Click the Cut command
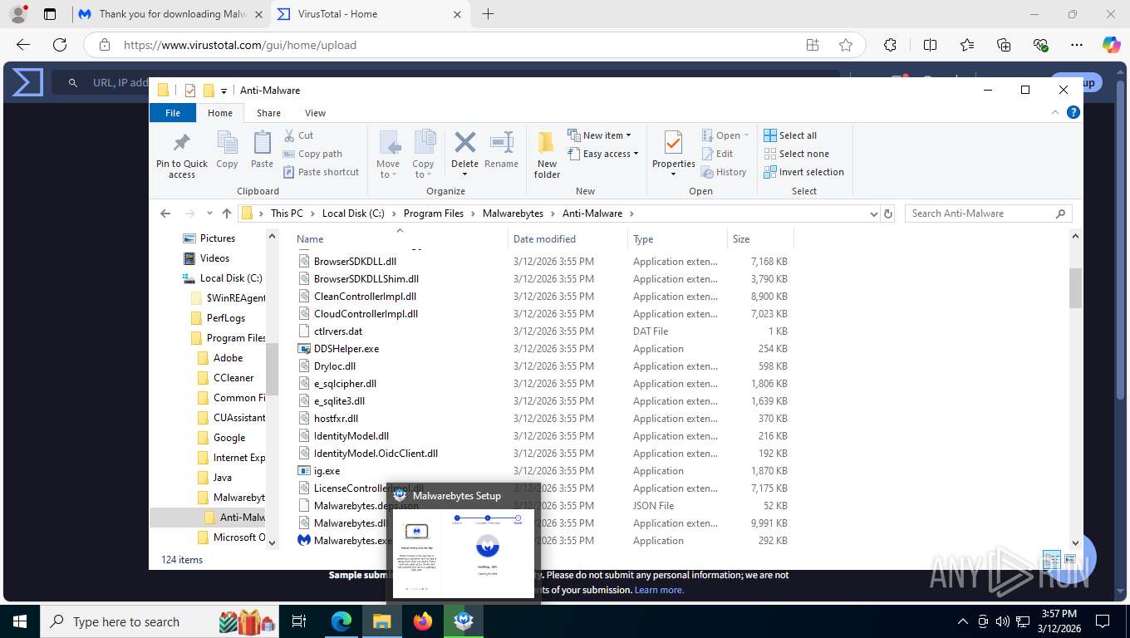 tap(298, 135)
